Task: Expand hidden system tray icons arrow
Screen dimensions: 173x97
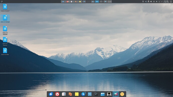Action: coord(162,1)
